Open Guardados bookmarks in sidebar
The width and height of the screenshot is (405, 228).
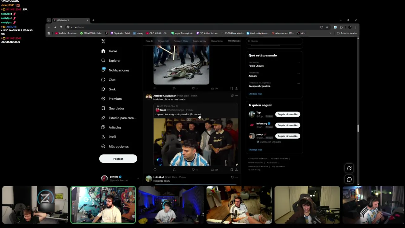[x=113, y=108]
